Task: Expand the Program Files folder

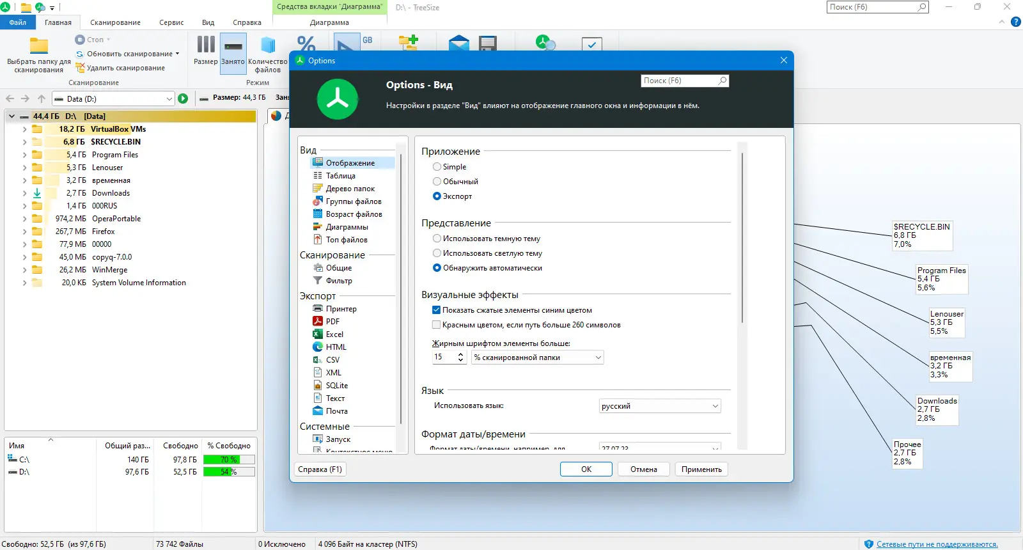Action: point(24,155)
